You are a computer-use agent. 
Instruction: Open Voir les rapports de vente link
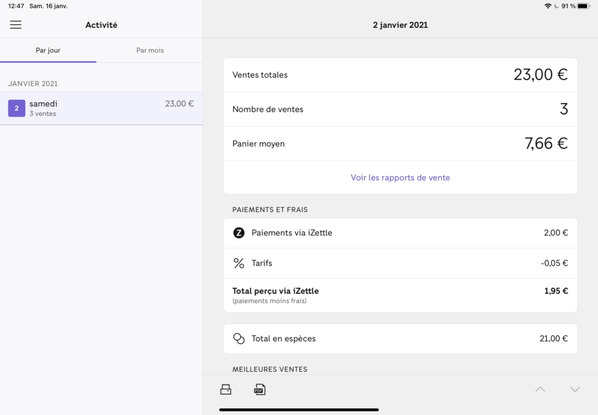pos(400,177)
